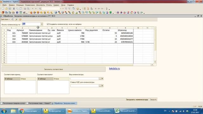The height and width of the screenshot is (114, 203).
Task: Click row number 14 header in spreadsheet
Action: (4, 62)
